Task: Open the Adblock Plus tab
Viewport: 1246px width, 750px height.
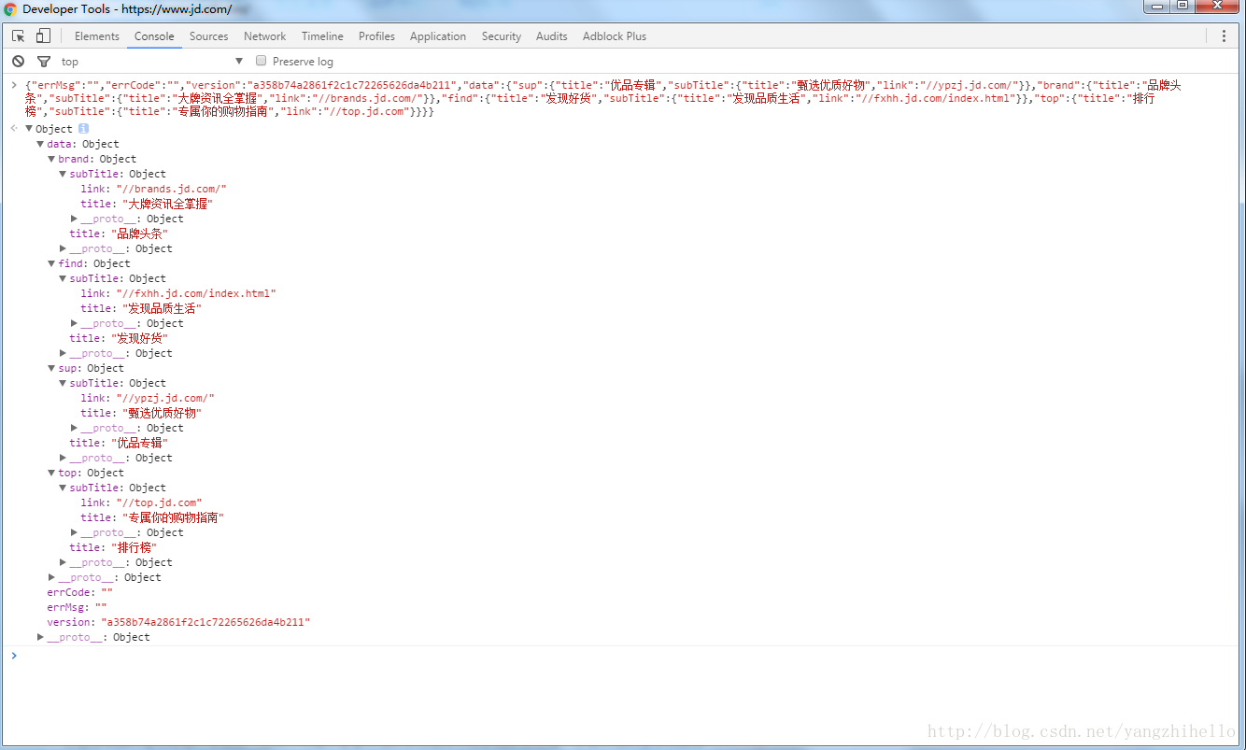Action: point(615,36)
